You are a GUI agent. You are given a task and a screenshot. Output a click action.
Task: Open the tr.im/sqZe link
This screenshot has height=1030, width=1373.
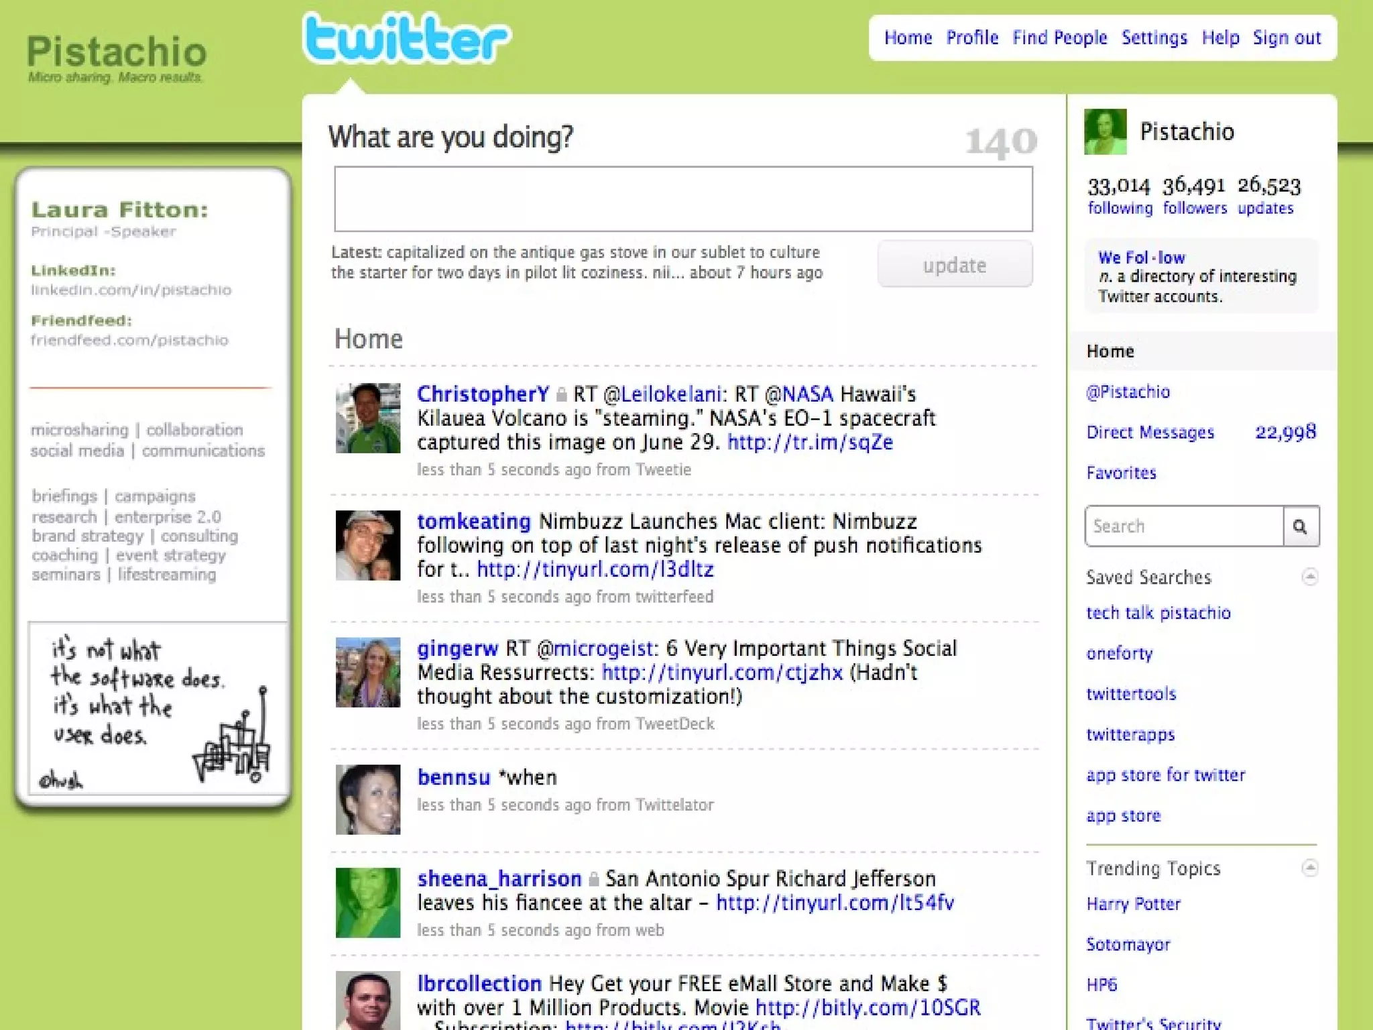click(810, 442)
